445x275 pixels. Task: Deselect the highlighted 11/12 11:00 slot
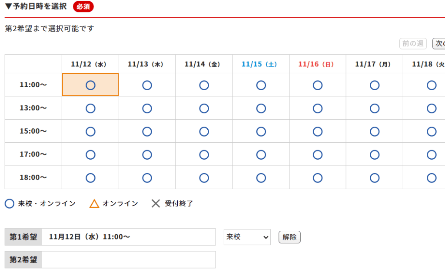click(90, 85)
